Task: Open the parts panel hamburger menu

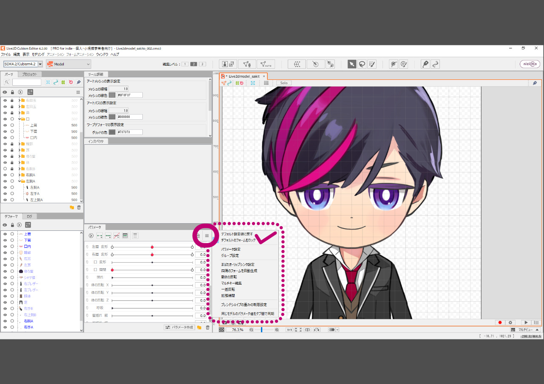Action: tap(78, 92)
